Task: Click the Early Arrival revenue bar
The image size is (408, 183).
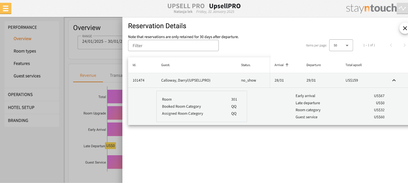Action: coord(115,129)
